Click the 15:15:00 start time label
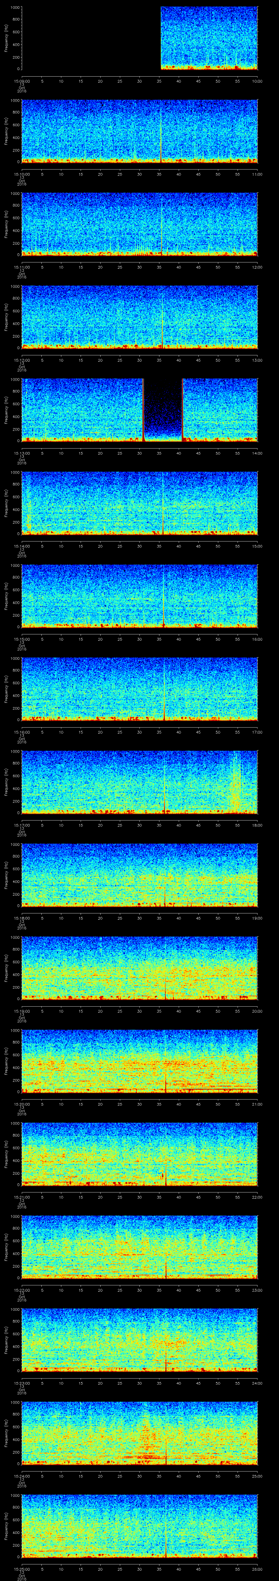279x1581 pixels. pos(22,639)
